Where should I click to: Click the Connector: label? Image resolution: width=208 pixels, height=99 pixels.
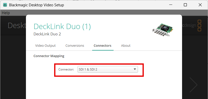coord(66,69)
